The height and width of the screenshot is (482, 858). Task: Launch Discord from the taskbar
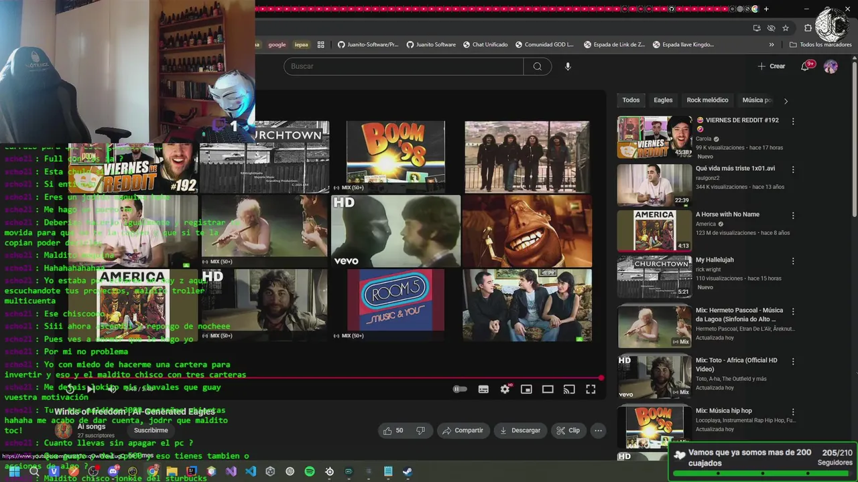[x=113, y=471]
